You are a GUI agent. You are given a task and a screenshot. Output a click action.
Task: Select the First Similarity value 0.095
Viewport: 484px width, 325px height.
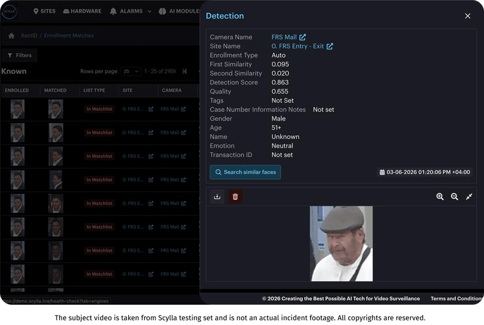click(x=280, y=64)
